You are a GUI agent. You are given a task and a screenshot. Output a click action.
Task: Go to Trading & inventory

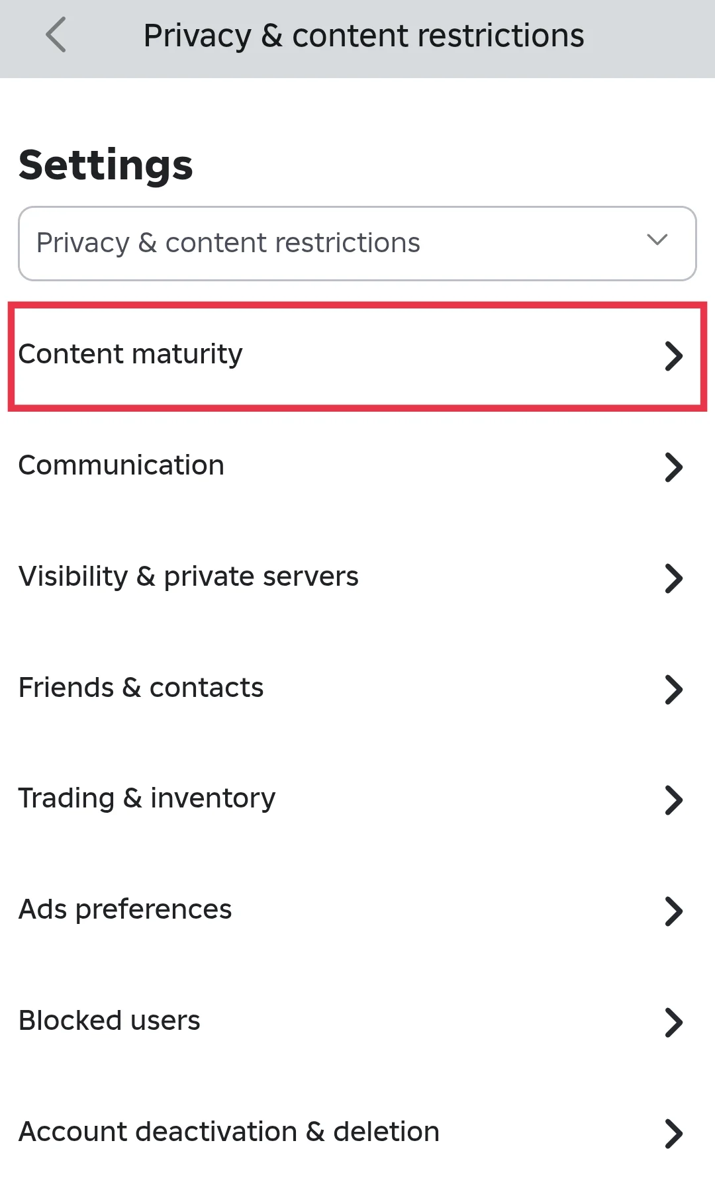(x=146, y=799)
